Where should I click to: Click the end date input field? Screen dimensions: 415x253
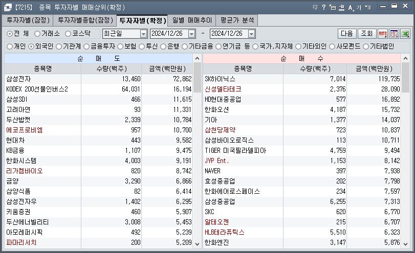[x=229, y=34]
